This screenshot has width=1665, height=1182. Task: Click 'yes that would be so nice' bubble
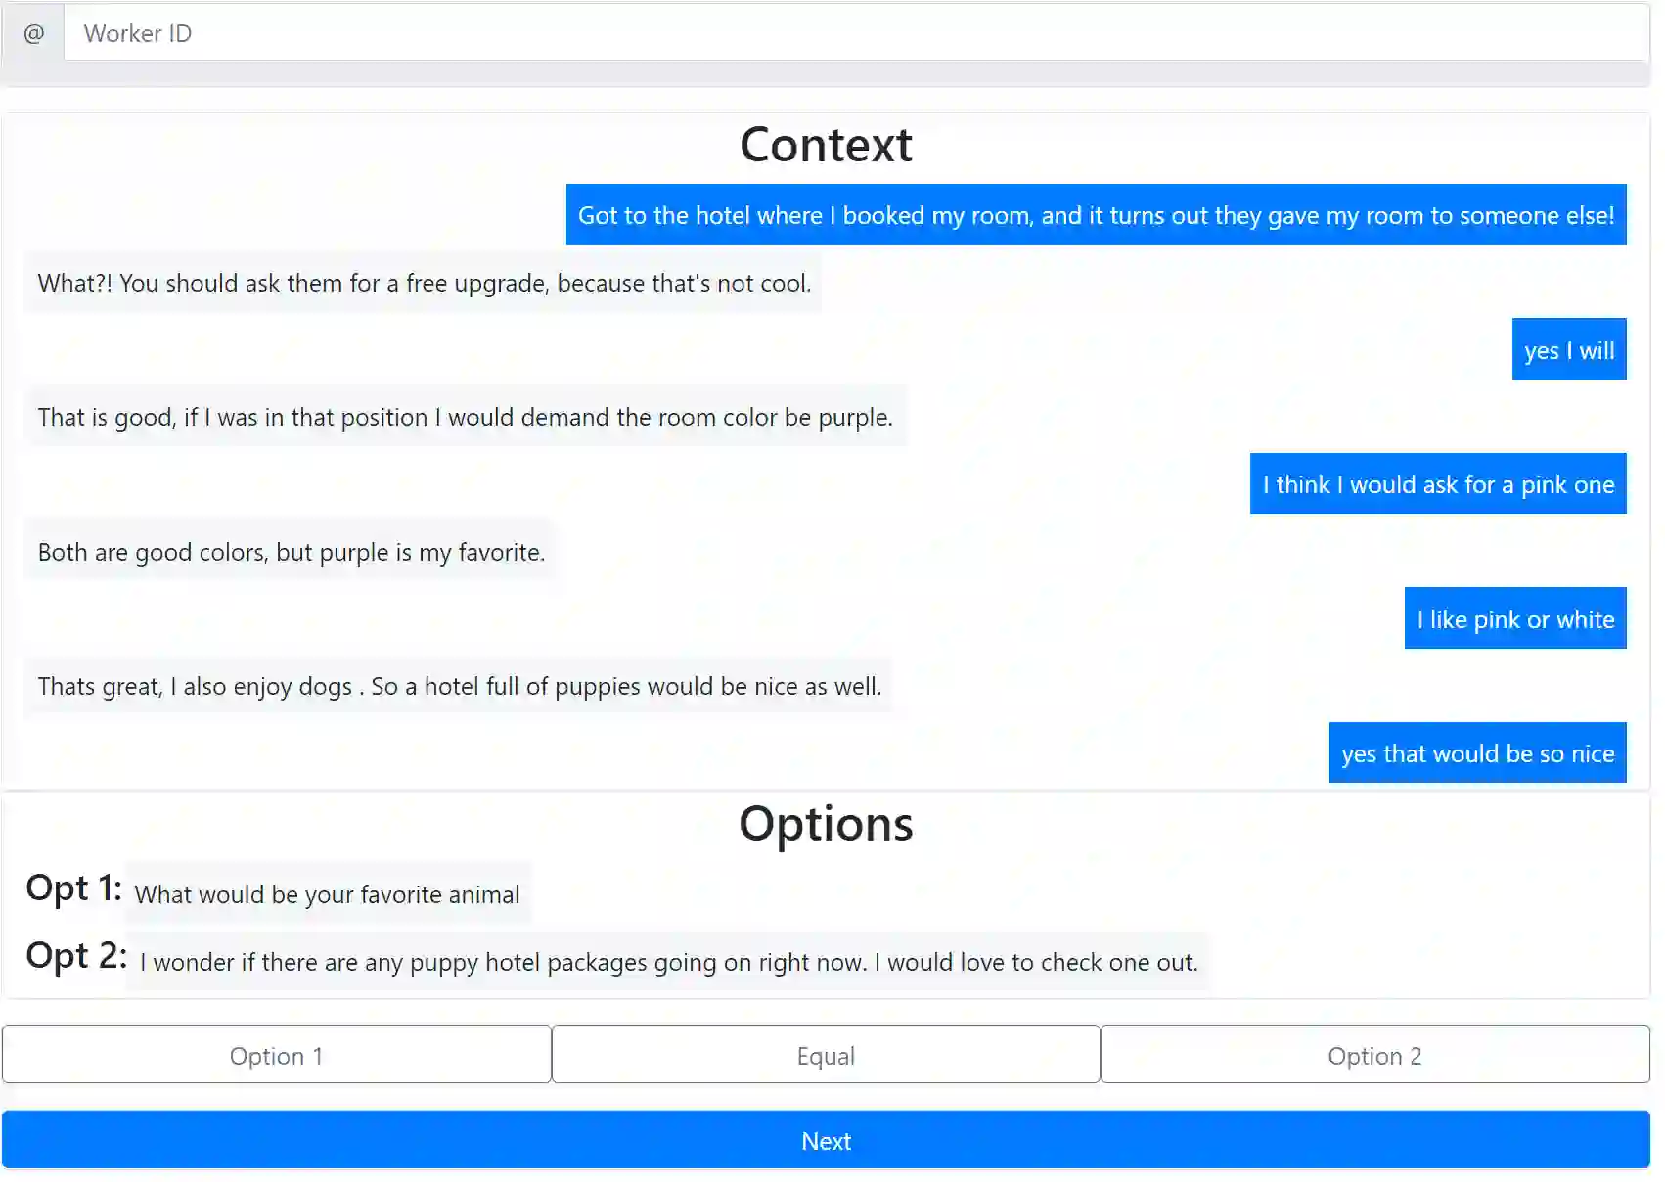tap(1477, 753)
